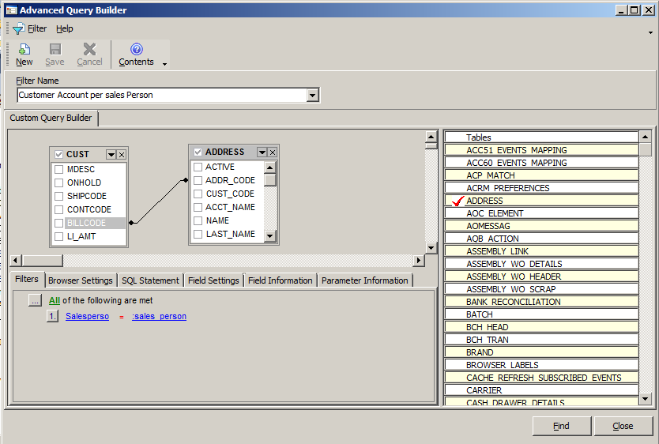The height and width of the screenshot is (444, 659).
Task: Select the Custom Query Builder tab
Action: coord(51,118)
